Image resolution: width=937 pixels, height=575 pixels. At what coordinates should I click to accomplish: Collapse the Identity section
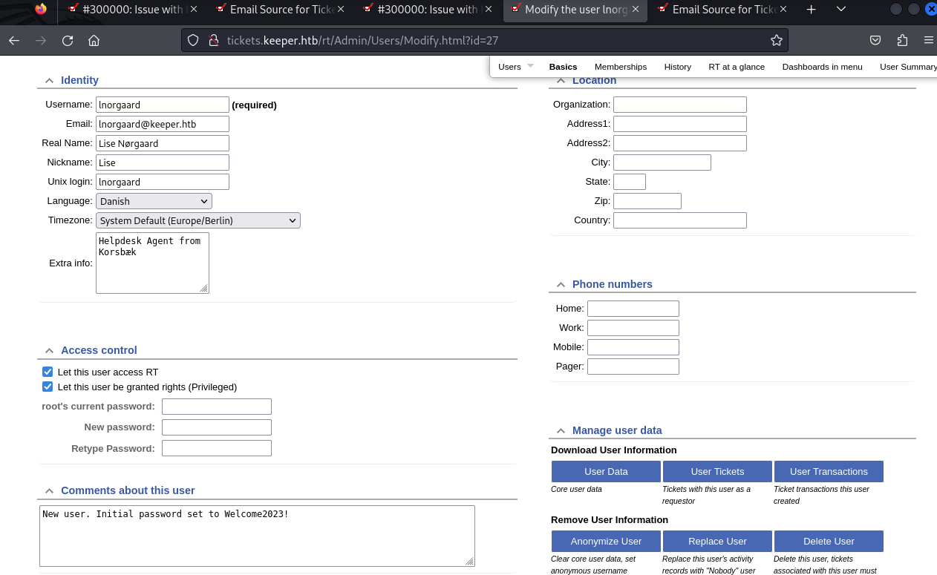pyautogui.click(x=49, y=80)
